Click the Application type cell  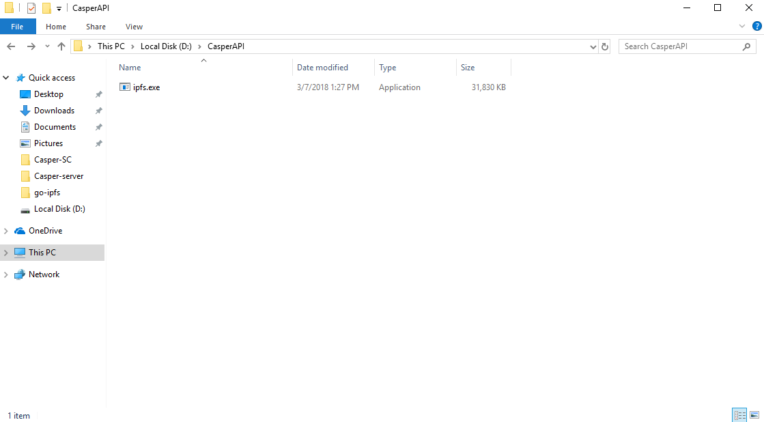click(399, 87)
